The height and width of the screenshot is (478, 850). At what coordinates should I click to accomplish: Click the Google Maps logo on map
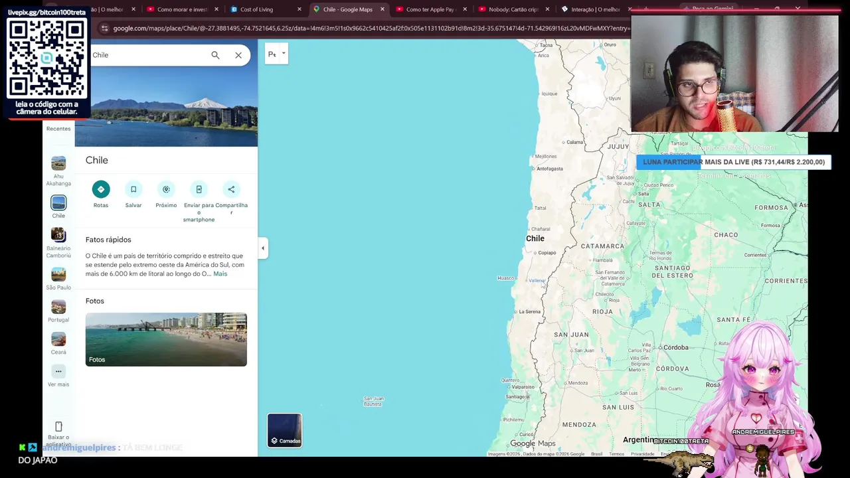533,443
